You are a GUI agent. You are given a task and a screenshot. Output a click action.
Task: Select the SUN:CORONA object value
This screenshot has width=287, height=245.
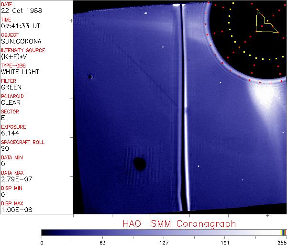point(21,41)
